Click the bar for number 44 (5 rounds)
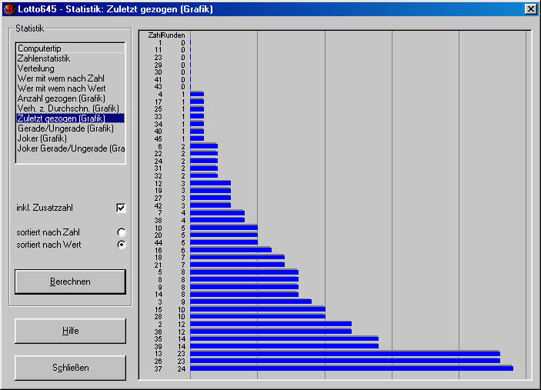541x390 pixels. (x=224, y=242)
